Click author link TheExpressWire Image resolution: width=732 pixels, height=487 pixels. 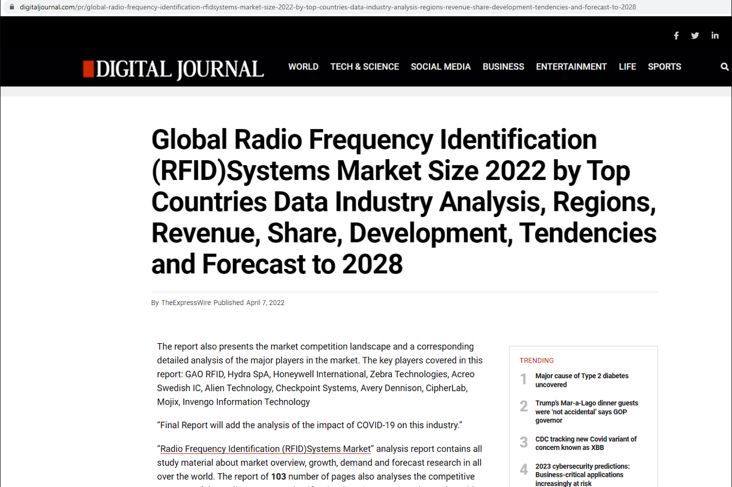pos(186,302)
